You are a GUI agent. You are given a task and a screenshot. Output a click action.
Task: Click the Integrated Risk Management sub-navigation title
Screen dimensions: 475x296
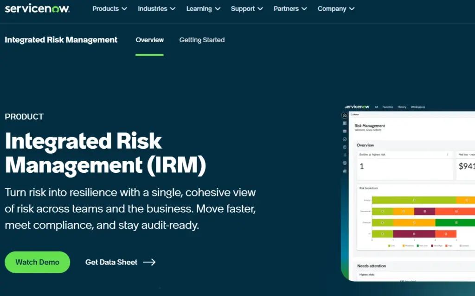[61, 40]
